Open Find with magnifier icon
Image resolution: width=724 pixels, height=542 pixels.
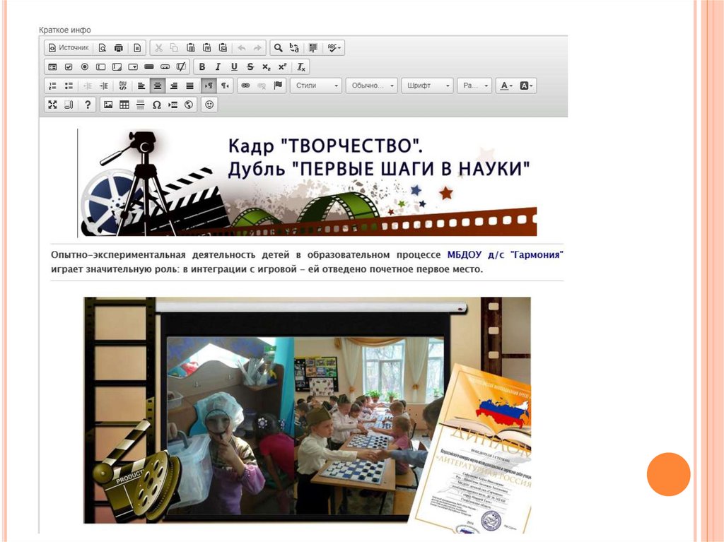(x=278, y=47)
